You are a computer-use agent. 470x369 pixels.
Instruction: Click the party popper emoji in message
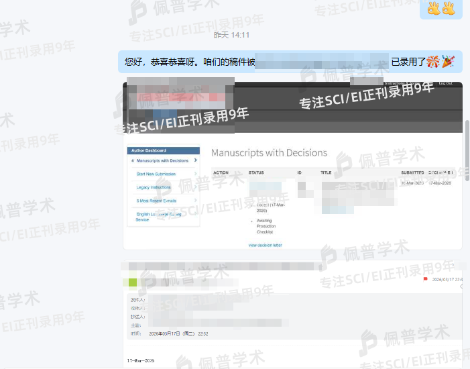[x=447, y=62]
